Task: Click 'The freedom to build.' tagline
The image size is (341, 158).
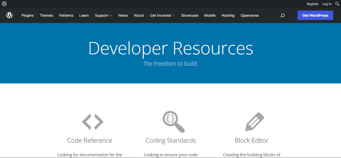Action: pyautogui.click(x=171, y=63)
